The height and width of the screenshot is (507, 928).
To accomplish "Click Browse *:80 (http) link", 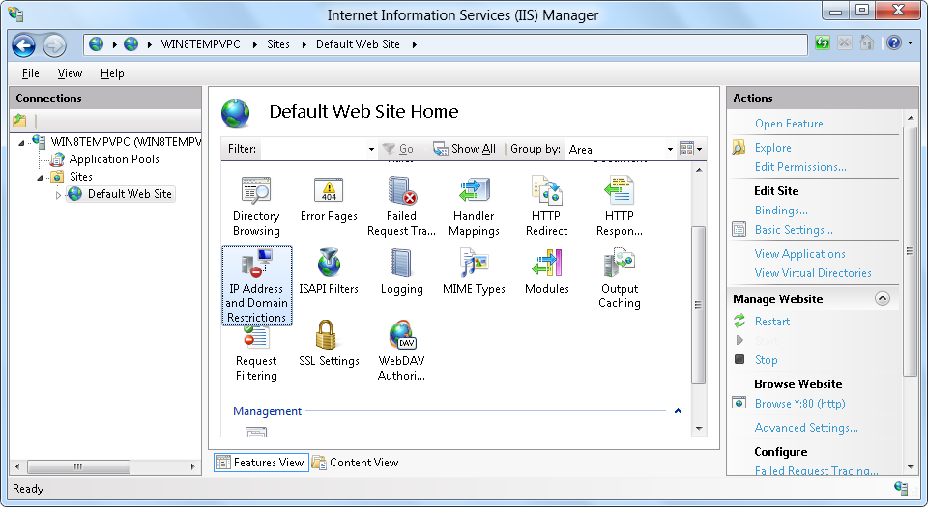I will [799, 404].
